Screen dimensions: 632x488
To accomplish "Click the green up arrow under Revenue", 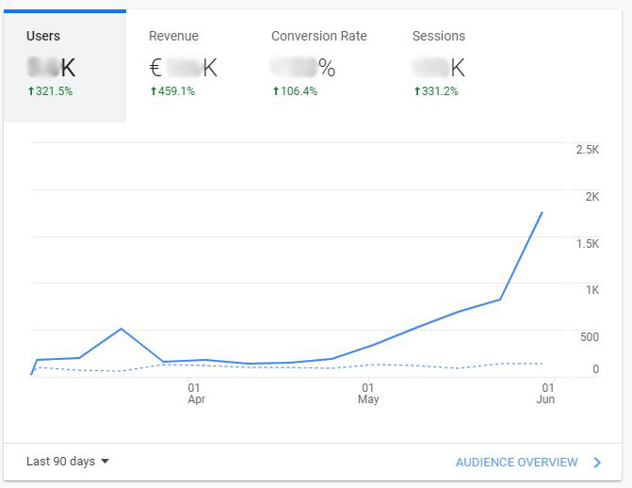I will click(x=154, y=91).
